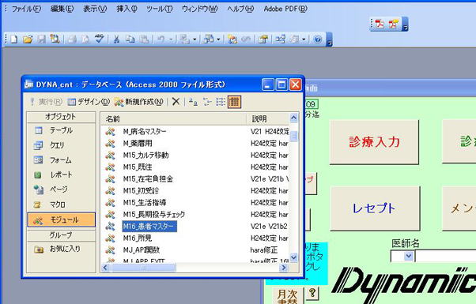
Task: Click the question mark button beside 月次
Action: [x=312, y=294]
